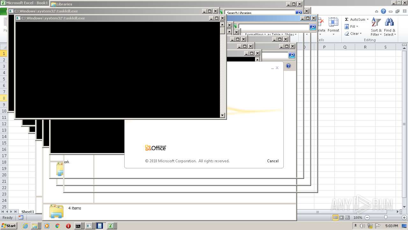Open the AutoSum dropdown arrow
The height and width of the screenshot is (230, 408).
pos(368,19)
